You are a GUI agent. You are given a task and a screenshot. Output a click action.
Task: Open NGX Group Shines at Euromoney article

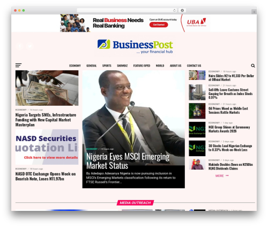click(229, 129)
